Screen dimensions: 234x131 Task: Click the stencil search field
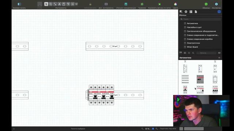click(x=200, y=19)
